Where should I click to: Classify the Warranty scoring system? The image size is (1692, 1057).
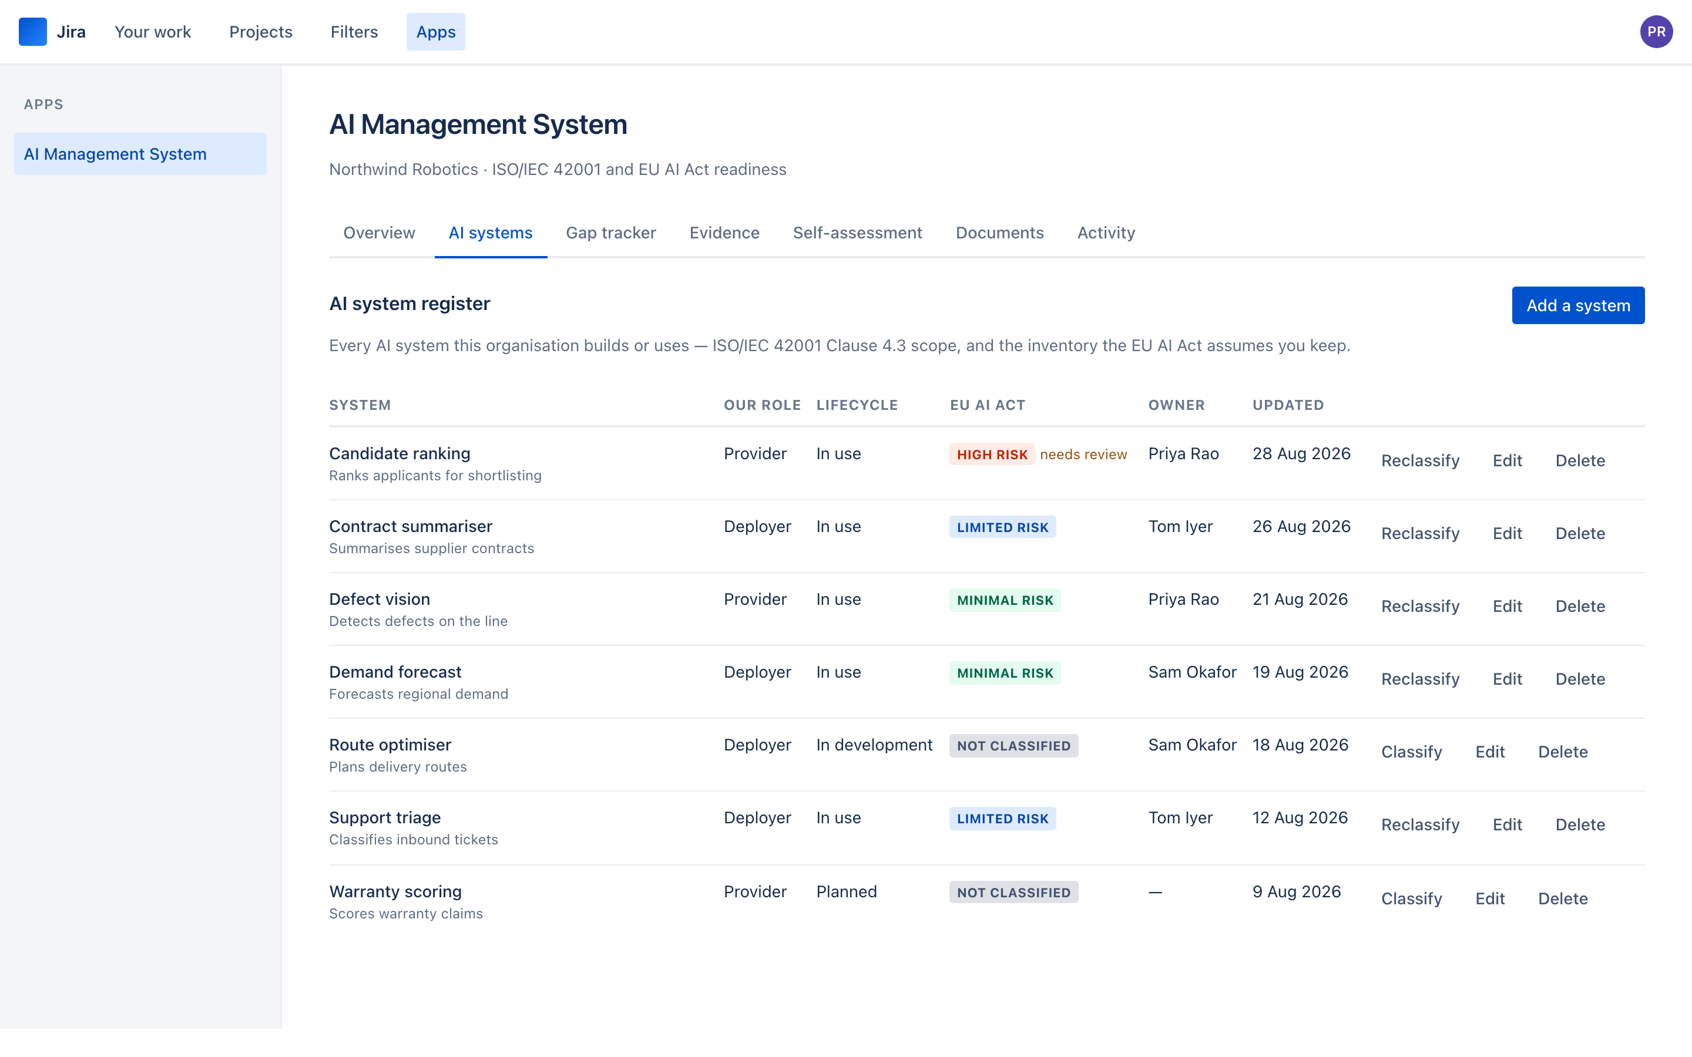(1411, 898)
